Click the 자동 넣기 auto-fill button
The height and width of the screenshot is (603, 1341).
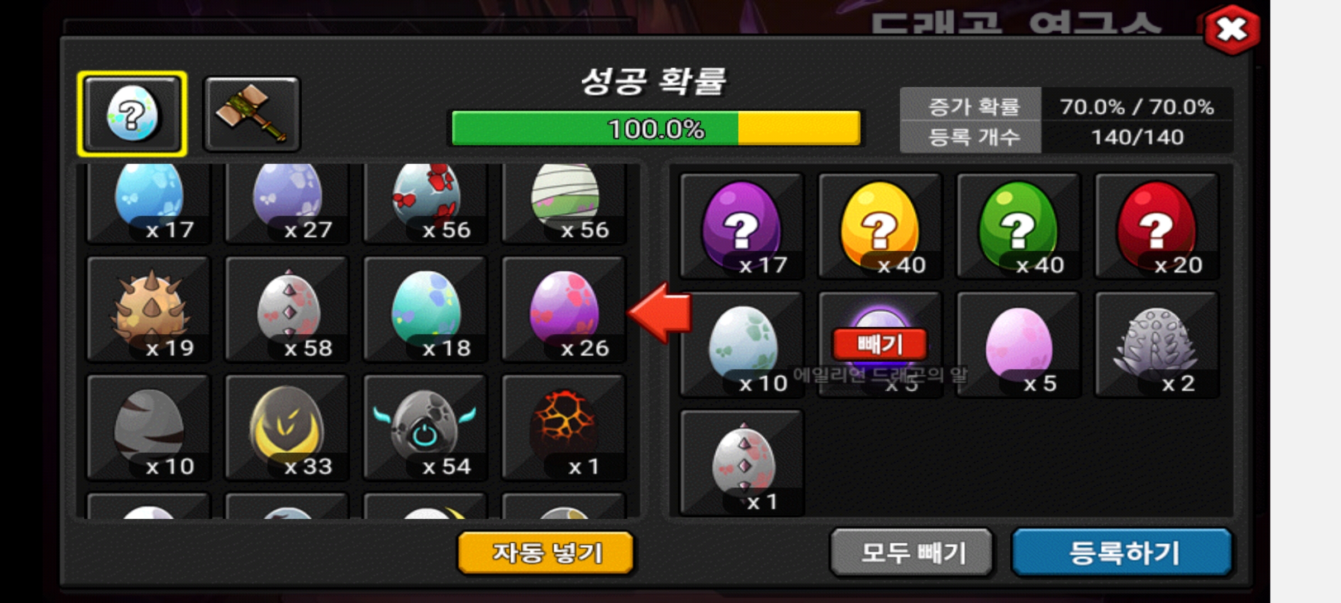546,552
